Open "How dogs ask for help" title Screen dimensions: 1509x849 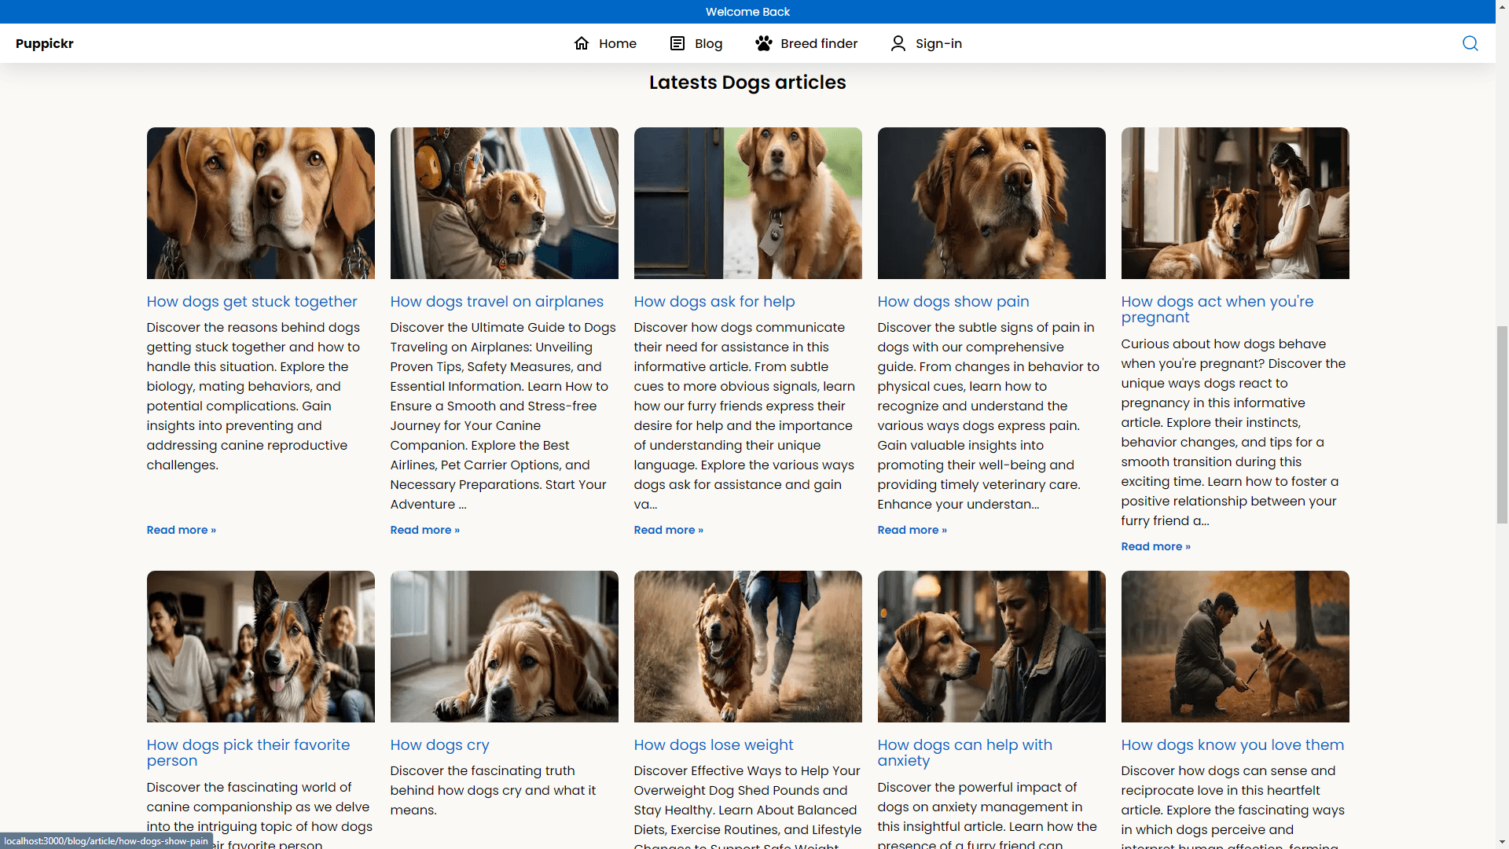pyautogui.click(x=714, y=302)
